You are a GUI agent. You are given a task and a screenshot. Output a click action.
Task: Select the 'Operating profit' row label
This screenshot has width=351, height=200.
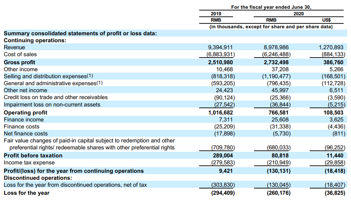click(x=26, y=112)
